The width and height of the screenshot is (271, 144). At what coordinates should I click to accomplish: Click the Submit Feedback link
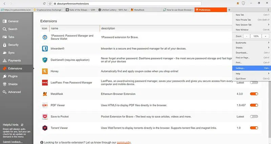click(13, 142)
